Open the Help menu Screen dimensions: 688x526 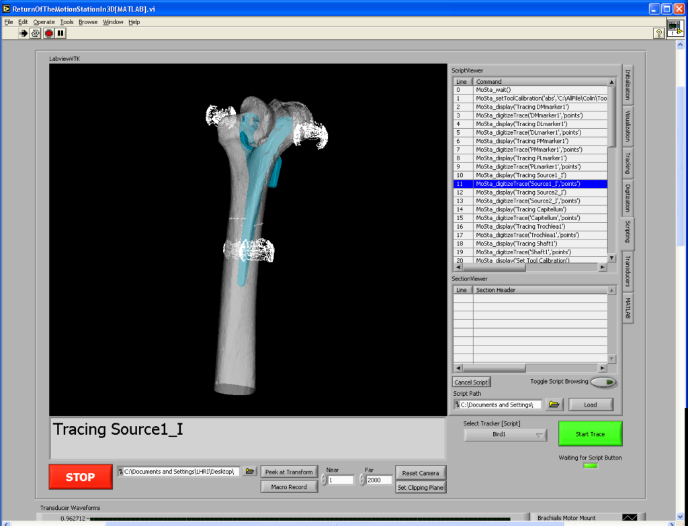pyautogui.click(x=134, y=22)
